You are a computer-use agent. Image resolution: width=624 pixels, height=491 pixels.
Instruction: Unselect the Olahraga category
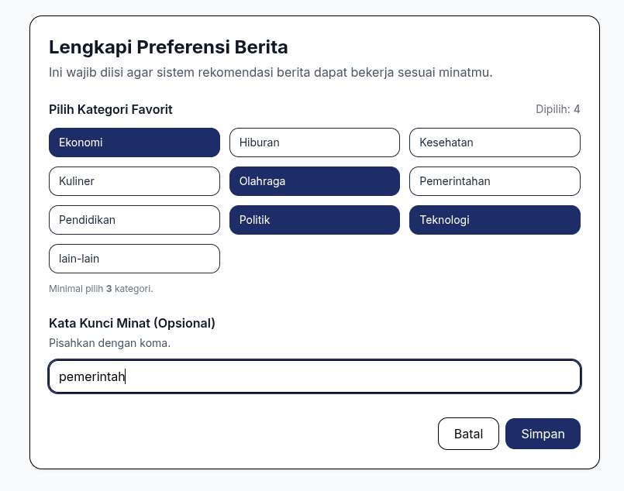tap(315, 181)
